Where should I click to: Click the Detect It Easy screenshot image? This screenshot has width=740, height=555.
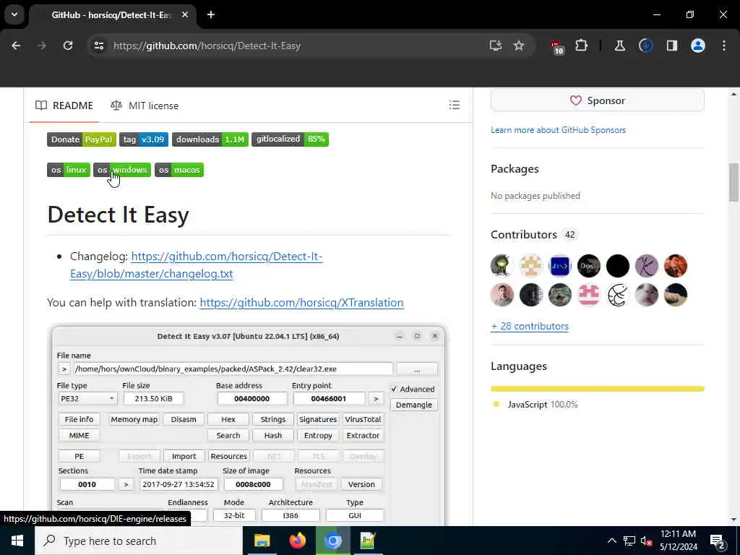249,425
